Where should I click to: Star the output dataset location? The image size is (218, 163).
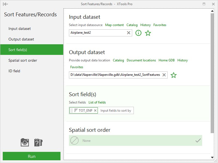pos(174,75)
